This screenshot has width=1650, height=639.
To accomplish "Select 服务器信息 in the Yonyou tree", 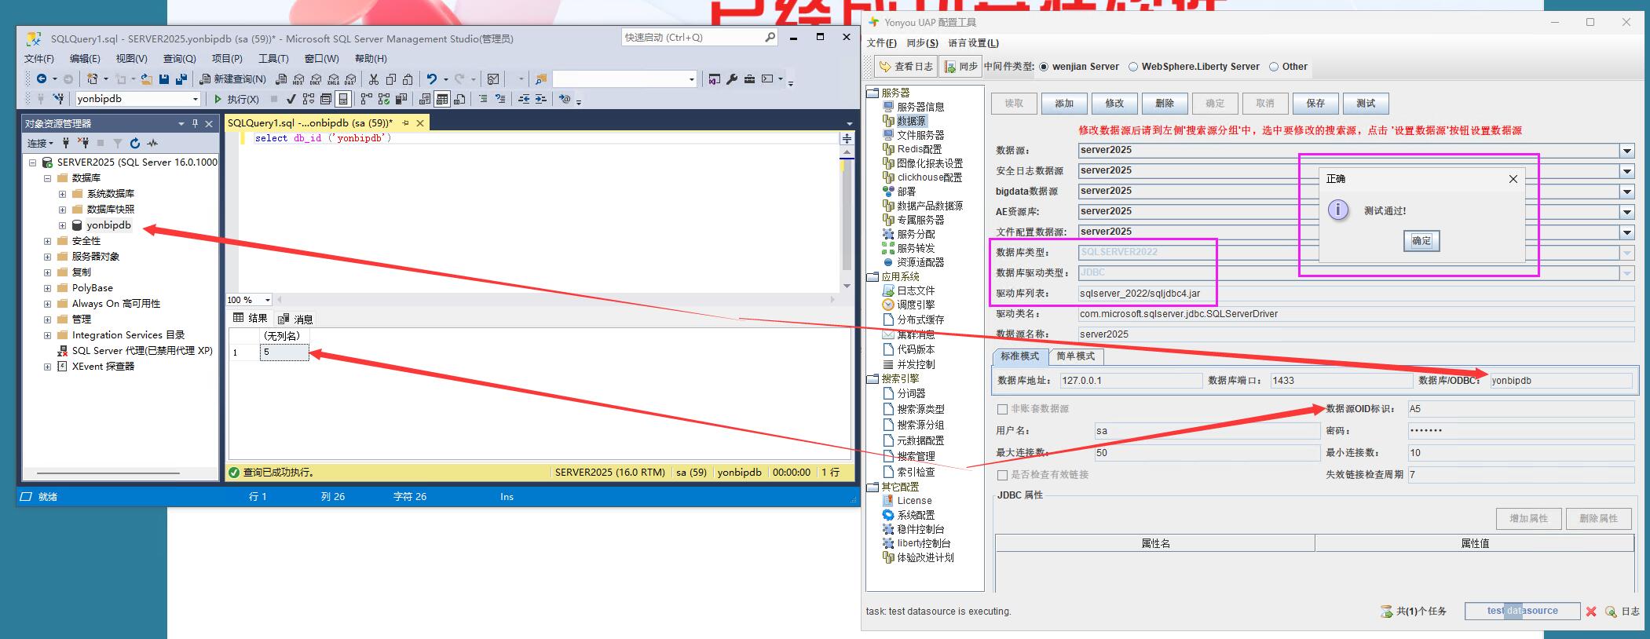I will pos(920,107).
